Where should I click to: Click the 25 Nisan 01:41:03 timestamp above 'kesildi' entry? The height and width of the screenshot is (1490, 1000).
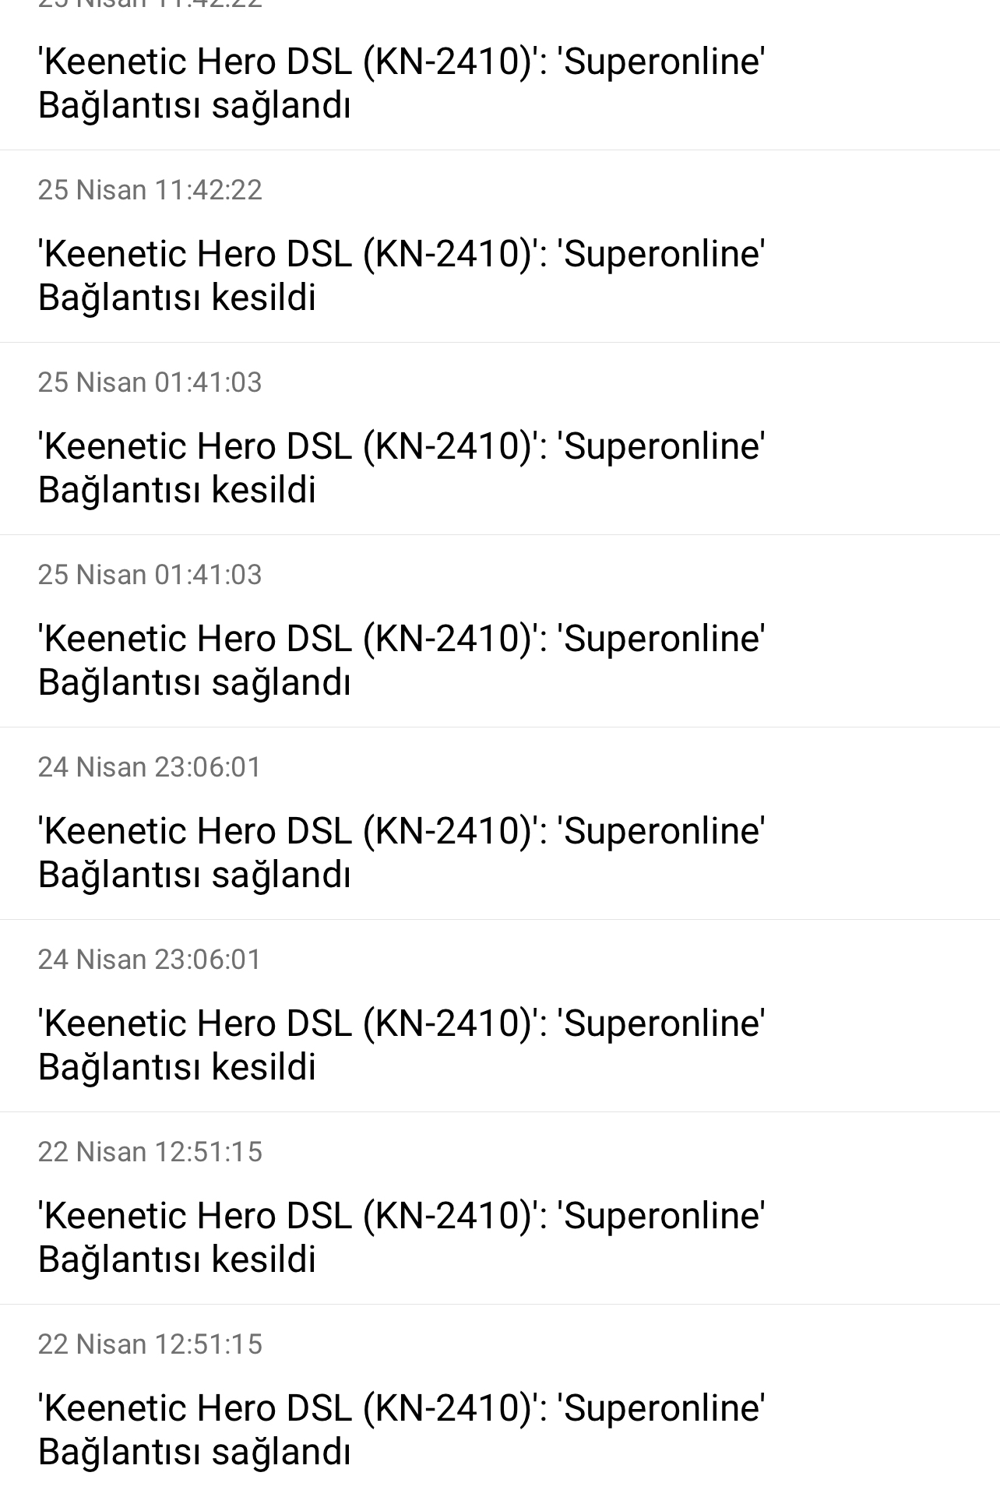tap(150, 382)
